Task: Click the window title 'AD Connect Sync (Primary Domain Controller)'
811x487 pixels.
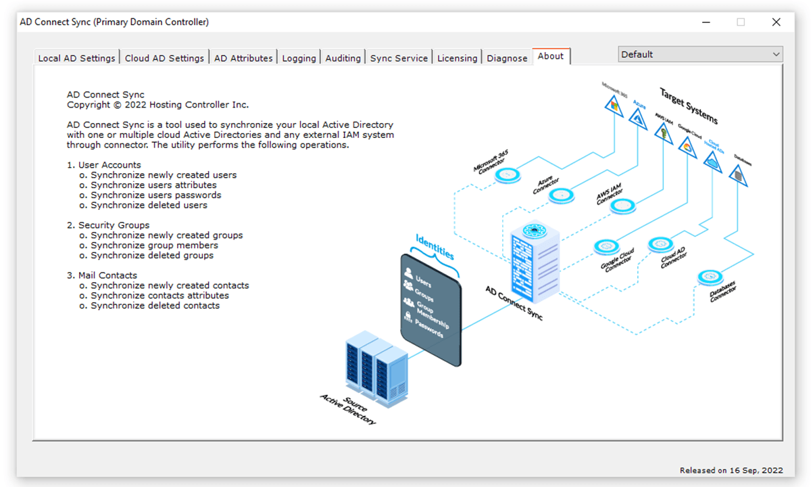Action: tap(114, 22)
